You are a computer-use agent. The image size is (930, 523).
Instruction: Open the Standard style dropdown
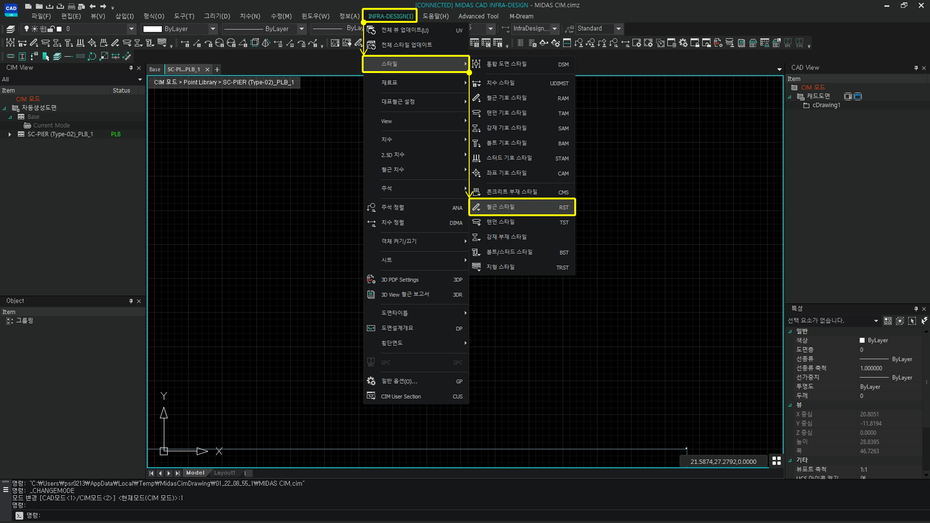(618, 29)
